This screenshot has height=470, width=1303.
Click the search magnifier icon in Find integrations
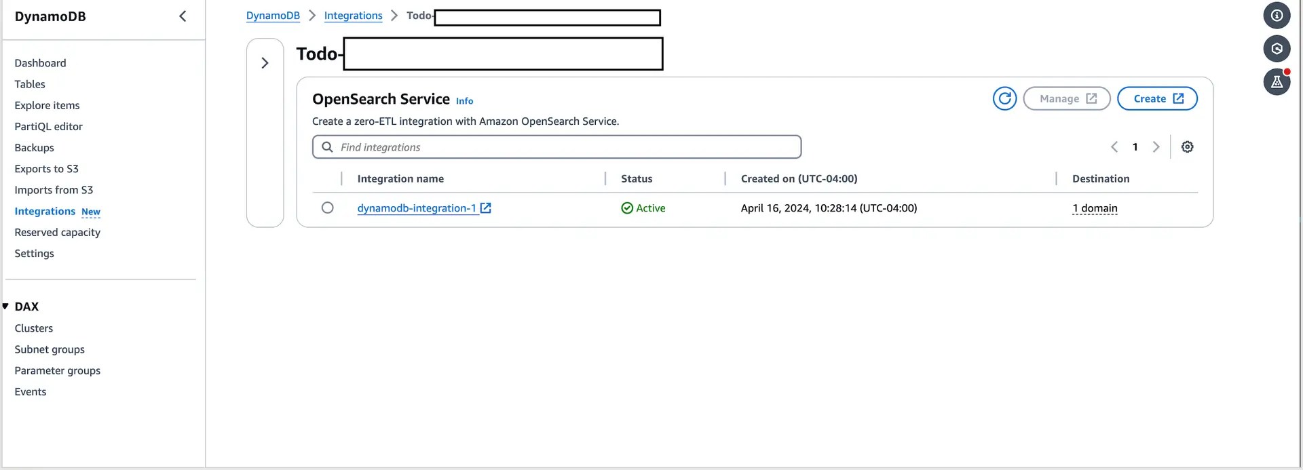(x=327, y=147)
